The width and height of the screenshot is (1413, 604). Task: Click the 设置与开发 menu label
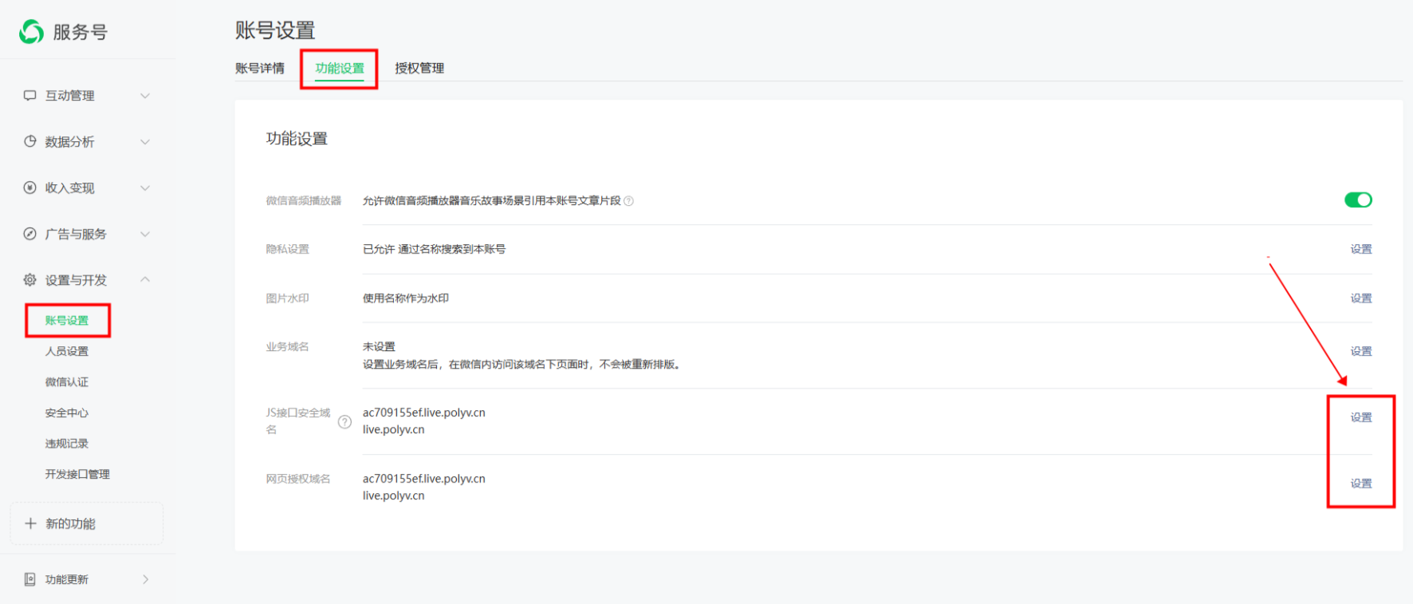coord(76,280)
